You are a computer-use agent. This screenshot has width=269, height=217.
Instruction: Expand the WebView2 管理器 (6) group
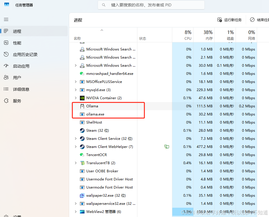click(76, 212)
